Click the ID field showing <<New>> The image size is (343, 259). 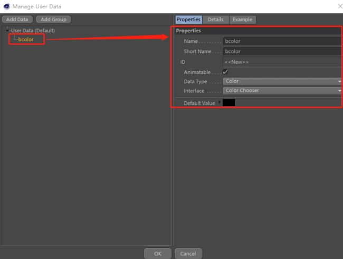click(x=282, y=62)
